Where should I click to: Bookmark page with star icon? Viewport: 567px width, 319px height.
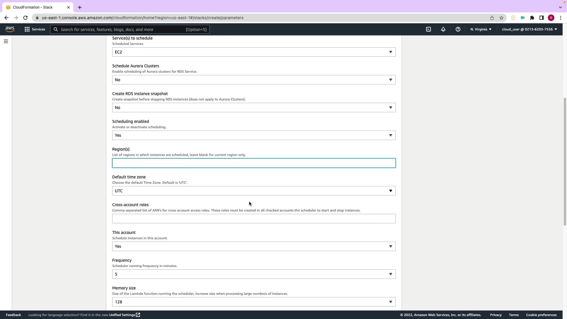click(501, 18)
